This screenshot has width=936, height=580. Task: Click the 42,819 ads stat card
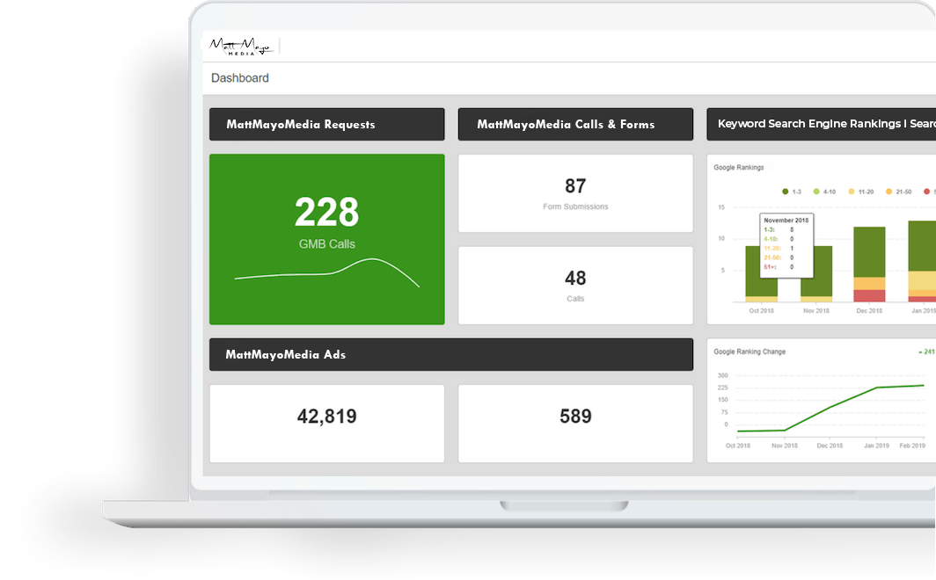(326, 423)
